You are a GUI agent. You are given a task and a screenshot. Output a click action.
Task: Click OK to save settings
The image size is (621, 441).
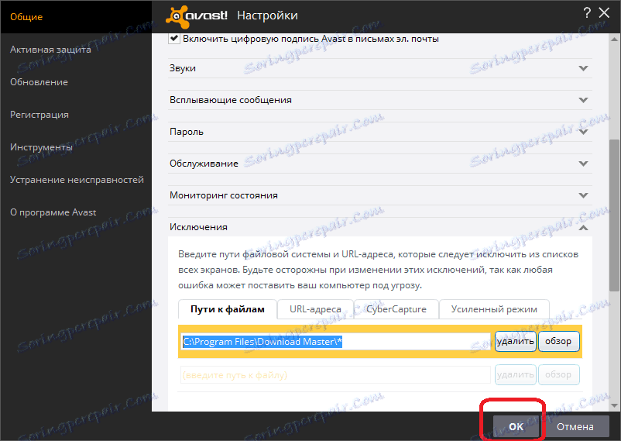coord(516,427)
